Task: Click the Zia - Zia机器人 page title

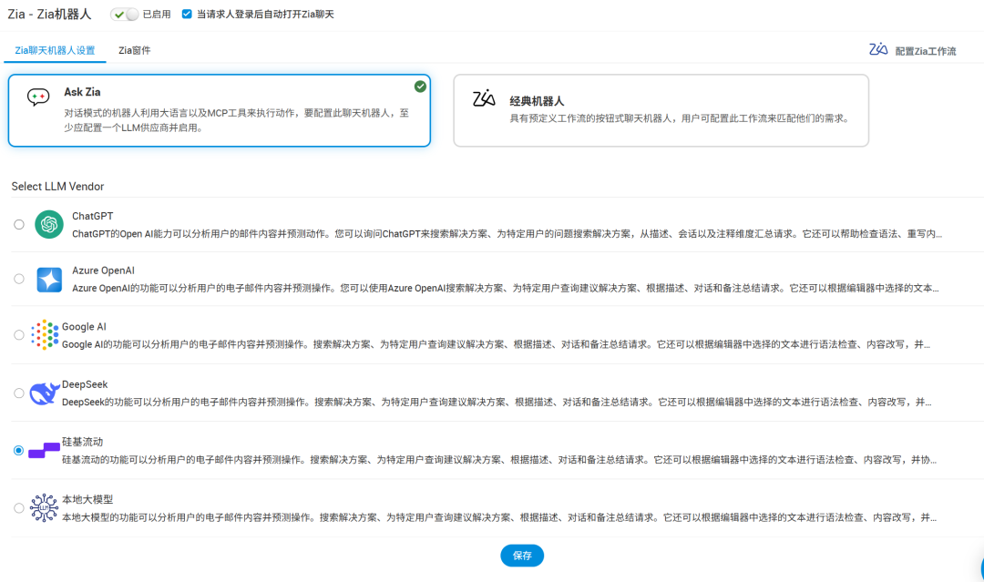Action: (49, 14)
